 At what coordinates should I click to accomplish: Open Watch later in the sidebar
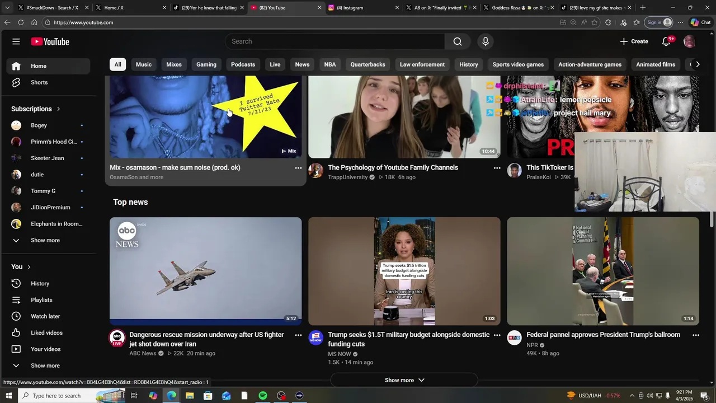click(48, 316)
